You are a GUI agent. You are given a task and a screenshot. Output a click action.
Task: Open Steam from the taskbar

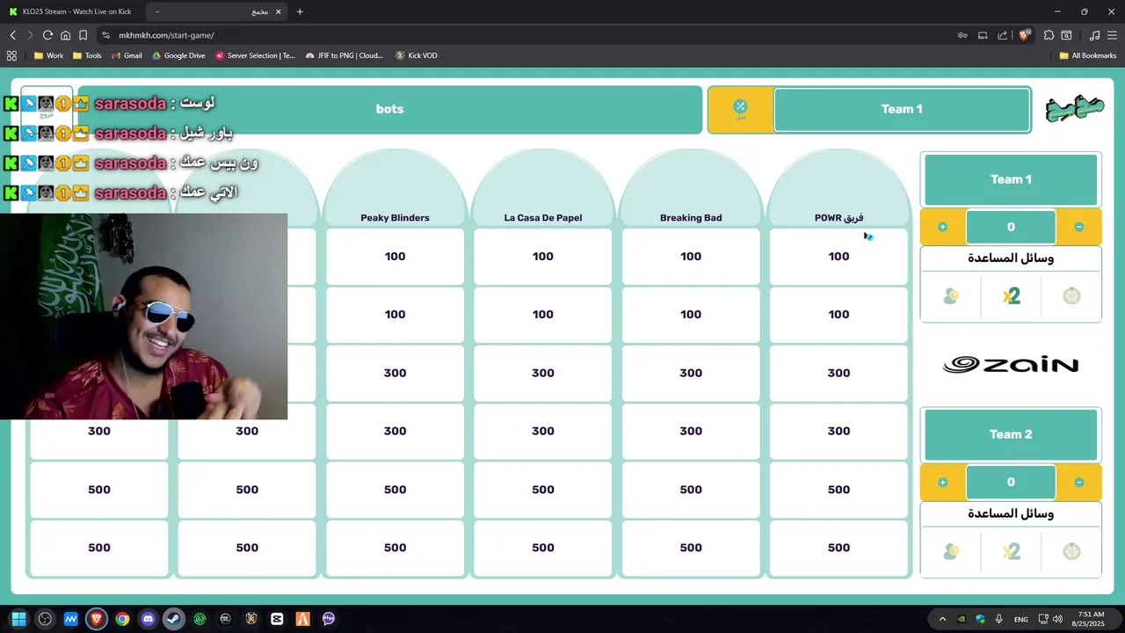(x=174, y=619)
